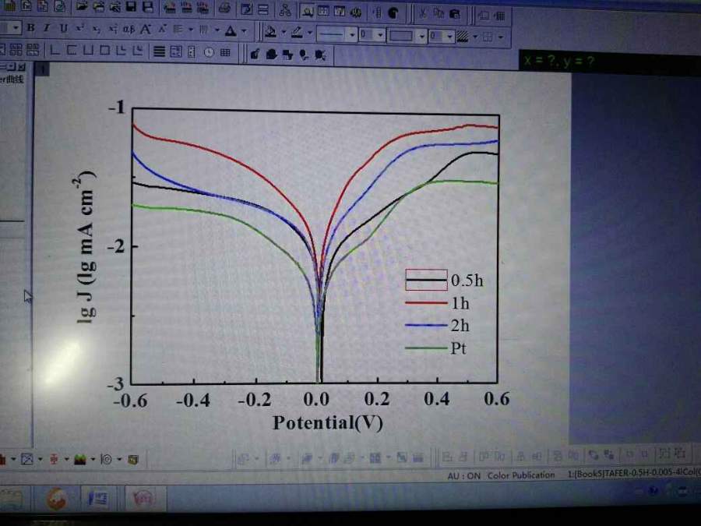Open the fill color dropdown arrow

[284, 32]
